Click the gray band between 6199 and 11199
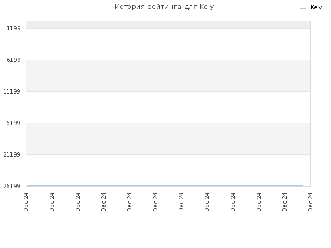Viewport: 331px width, 248px height. click(168, 76)
